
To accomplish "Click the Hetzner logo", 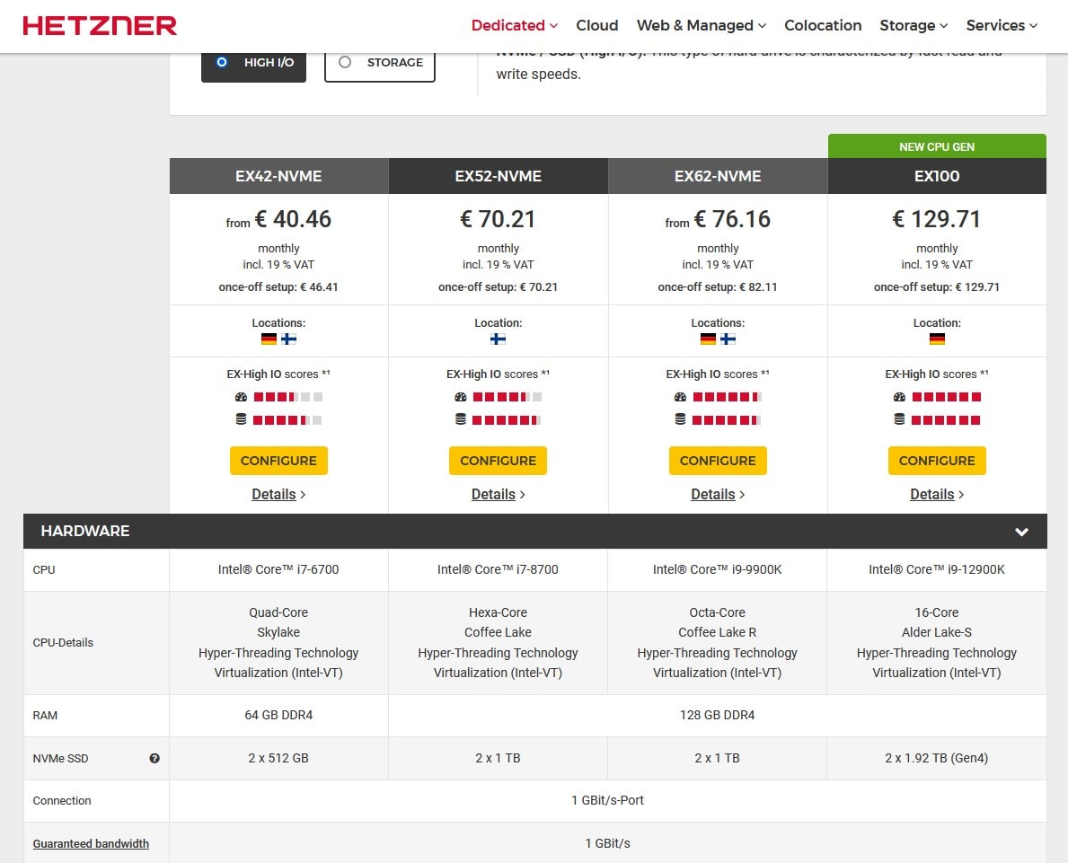I will pos(100,26).
